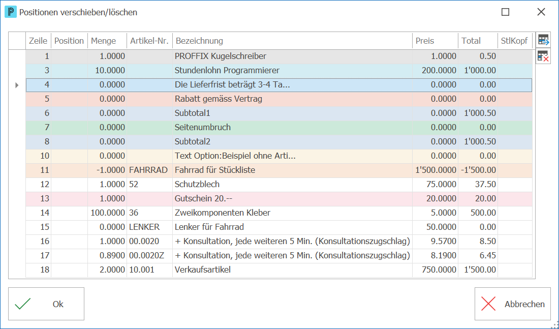Image resolution: width=559 pixels, height=329 pixels.
Task: Maximize the Positionen verschieben/löschen window
Action: click(505, 12)
